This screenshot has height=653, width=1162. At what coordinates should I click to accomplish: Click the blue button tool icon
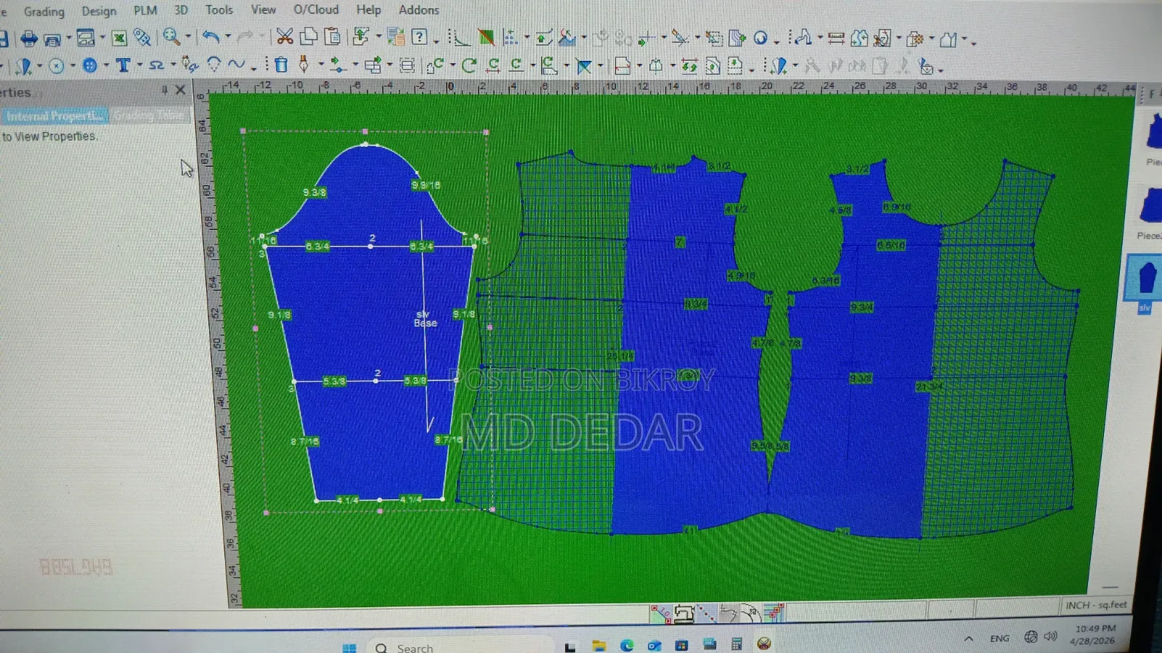[x=90, y=66]
